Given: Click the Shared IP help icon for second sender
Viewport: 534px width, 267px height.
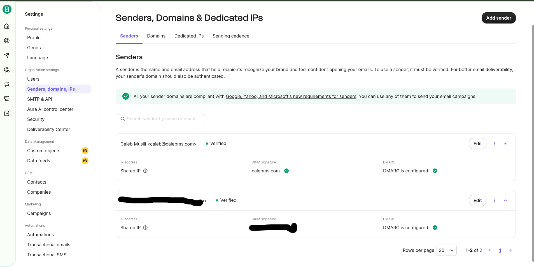Looking at the screenshot, I should [145, 228].
